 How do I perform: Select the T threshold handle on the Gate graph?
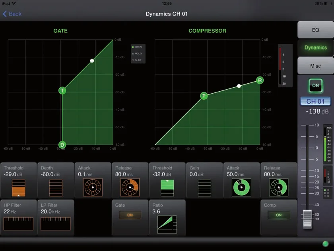click(x=62, y=90)
